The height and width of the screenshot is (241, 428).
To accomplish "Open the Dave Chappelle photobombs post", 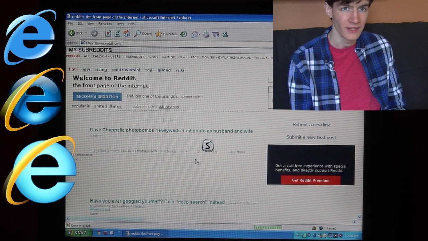I will tap(171, 131).
